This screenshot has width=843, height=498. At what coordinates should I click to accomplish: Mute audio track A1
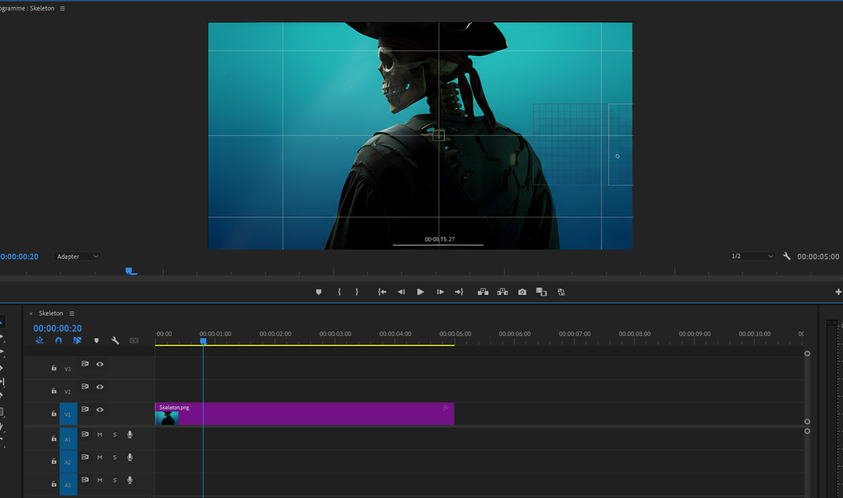pyautogui.click(x=100, y=435)
